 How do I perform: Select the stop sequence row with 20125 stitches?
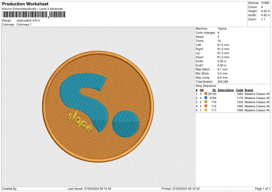[232, 94]
